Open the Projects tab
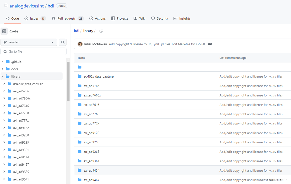This screenshot has width=291, height=184. click(x=120, y=18)
